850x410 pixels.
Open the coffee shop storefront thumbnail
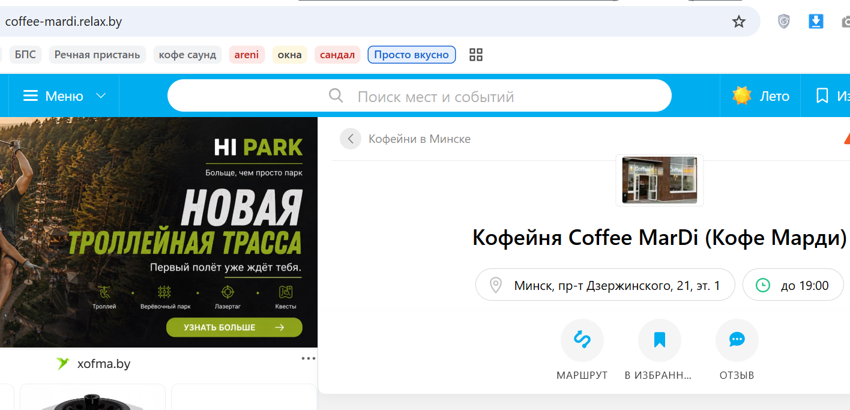click(660, 180)
